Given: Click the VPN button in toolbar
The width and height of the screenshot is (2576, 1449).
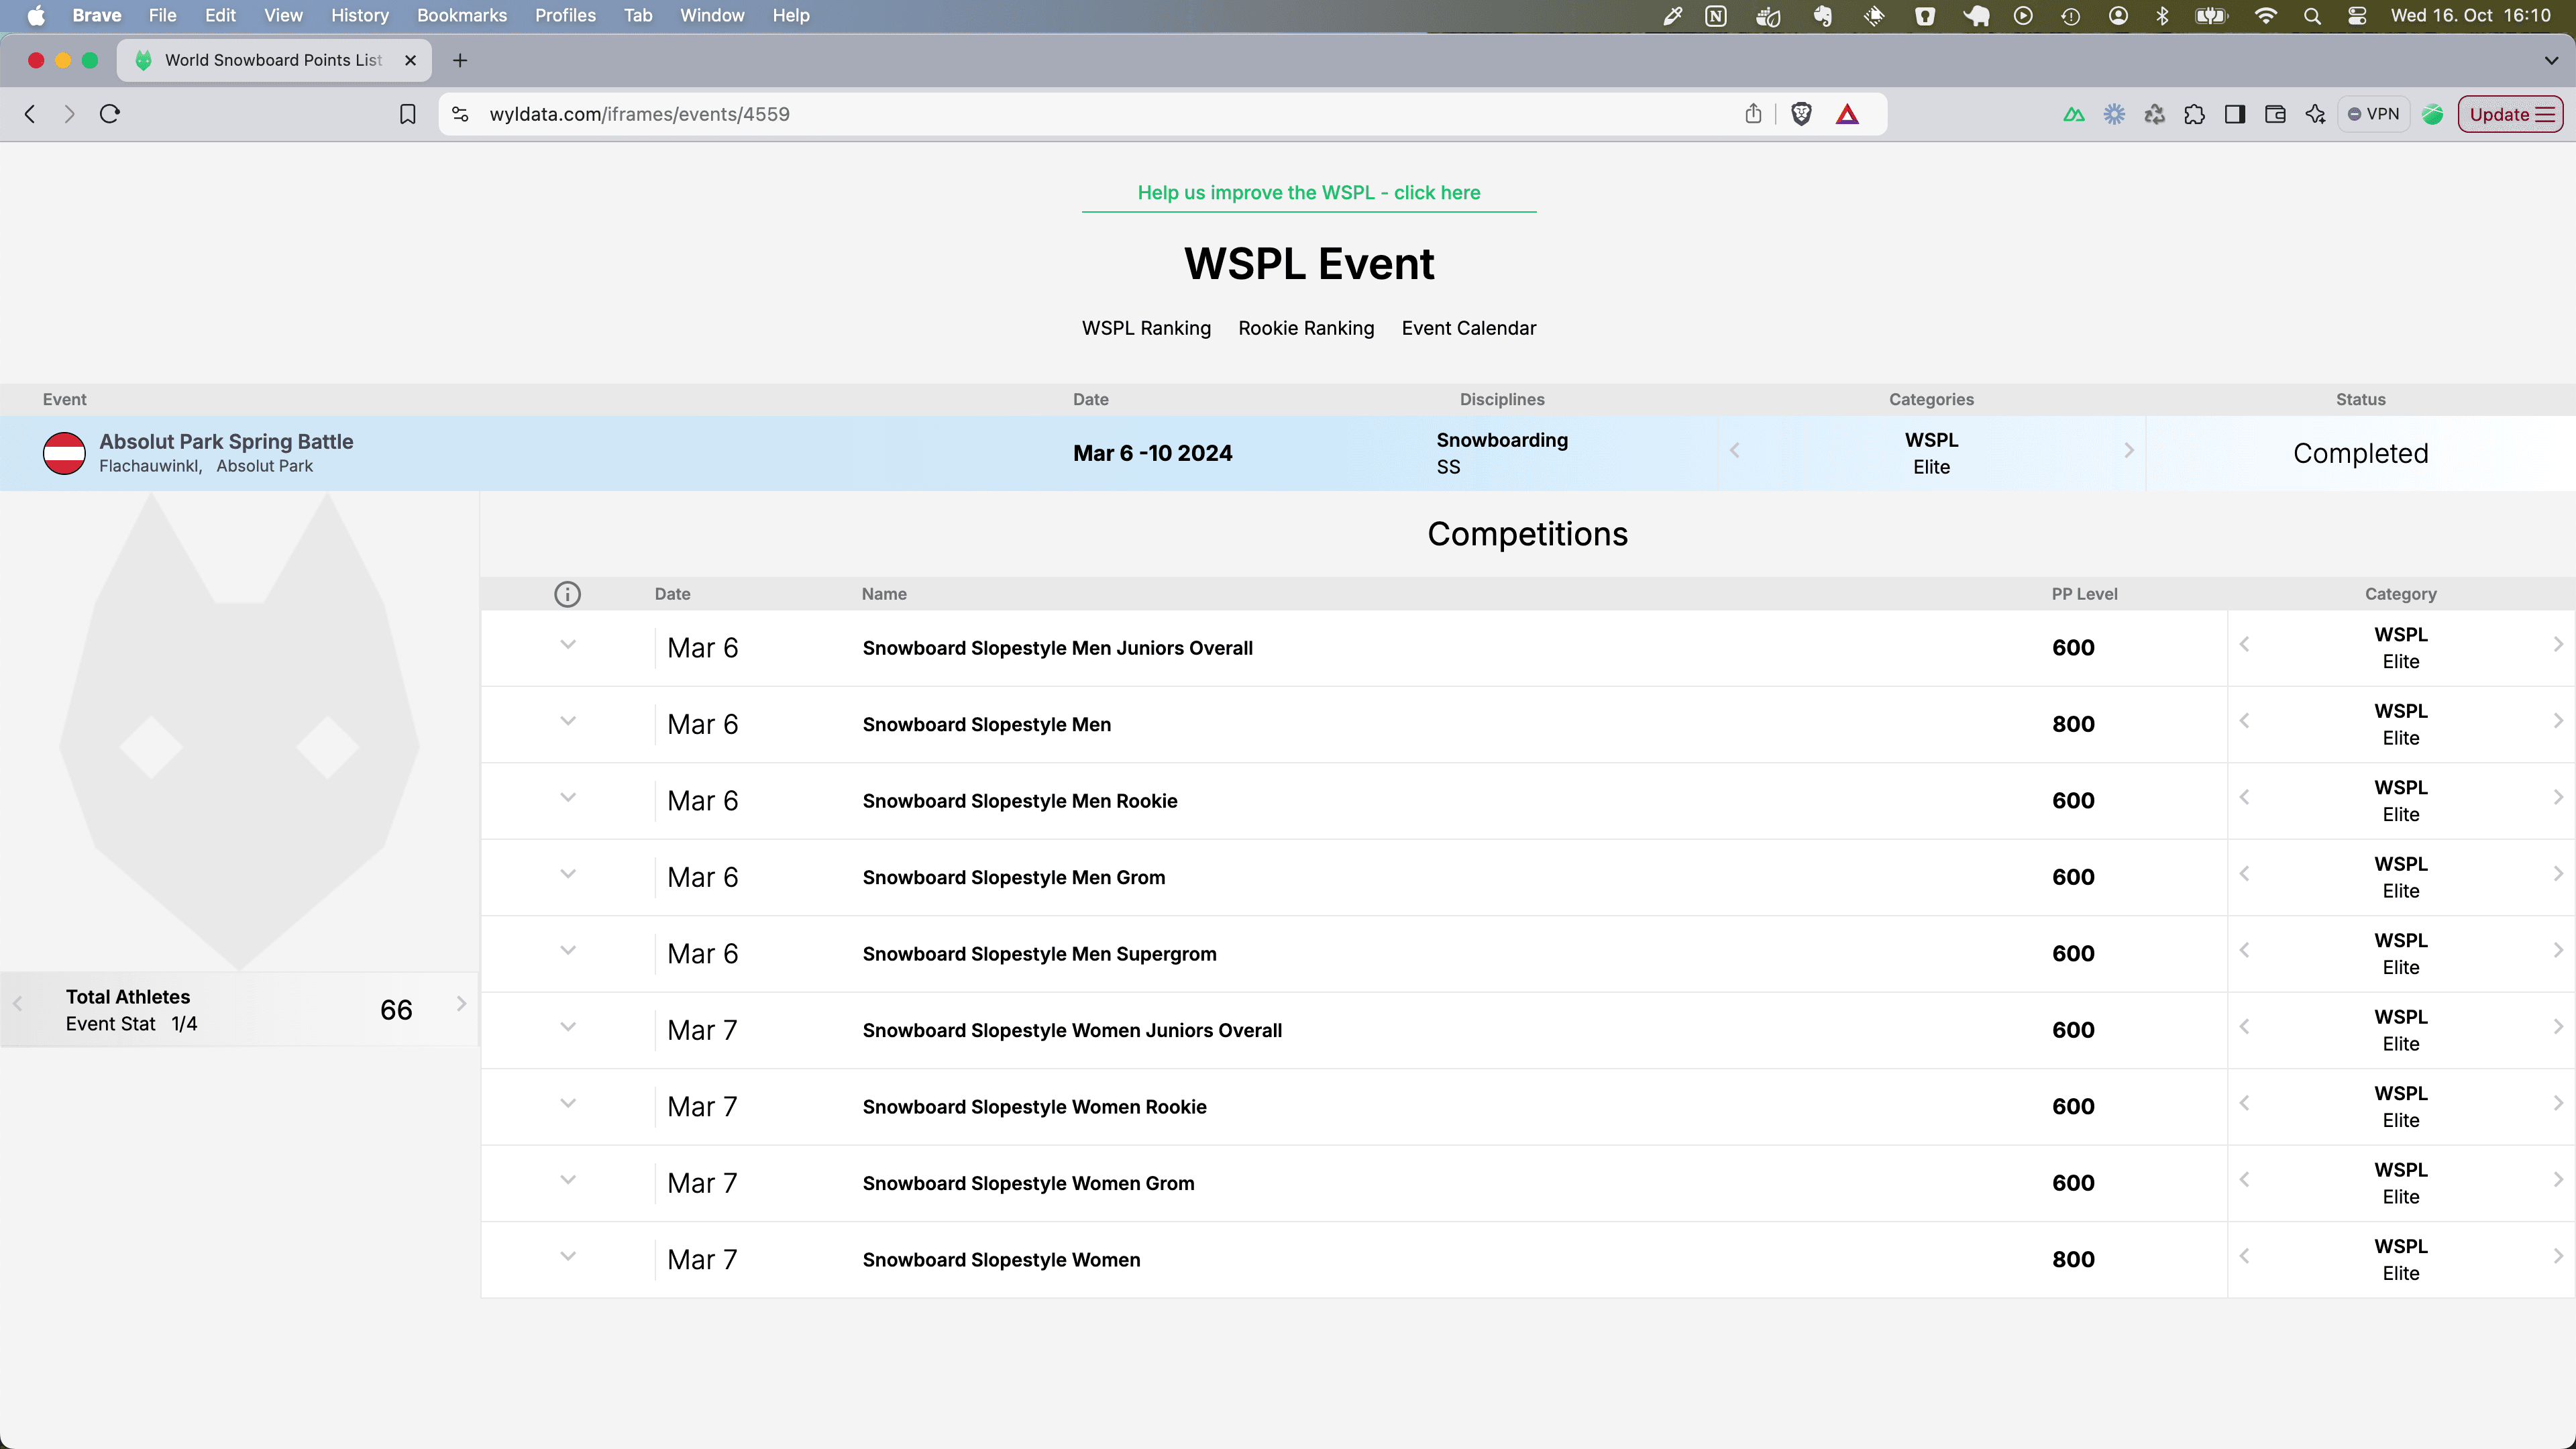Looking at the screenshot, I should (2373, 114).
